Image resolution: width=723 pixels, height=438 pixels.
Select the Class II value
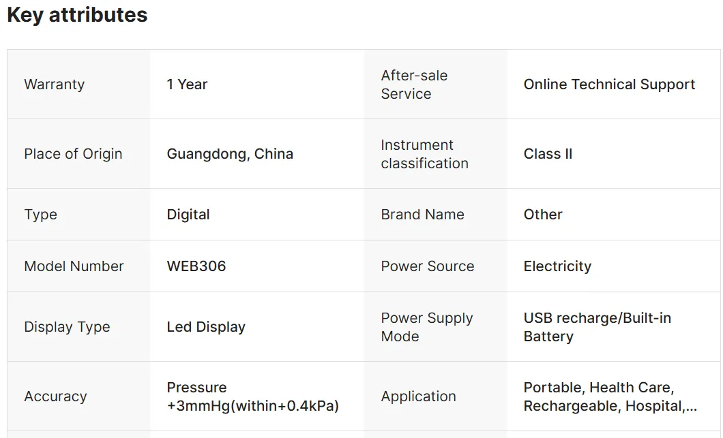548,154
